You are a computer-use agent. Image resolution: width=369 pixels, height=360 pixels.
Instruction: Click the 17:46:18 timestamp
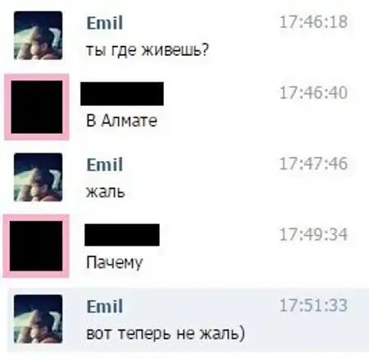coord(313,22)
